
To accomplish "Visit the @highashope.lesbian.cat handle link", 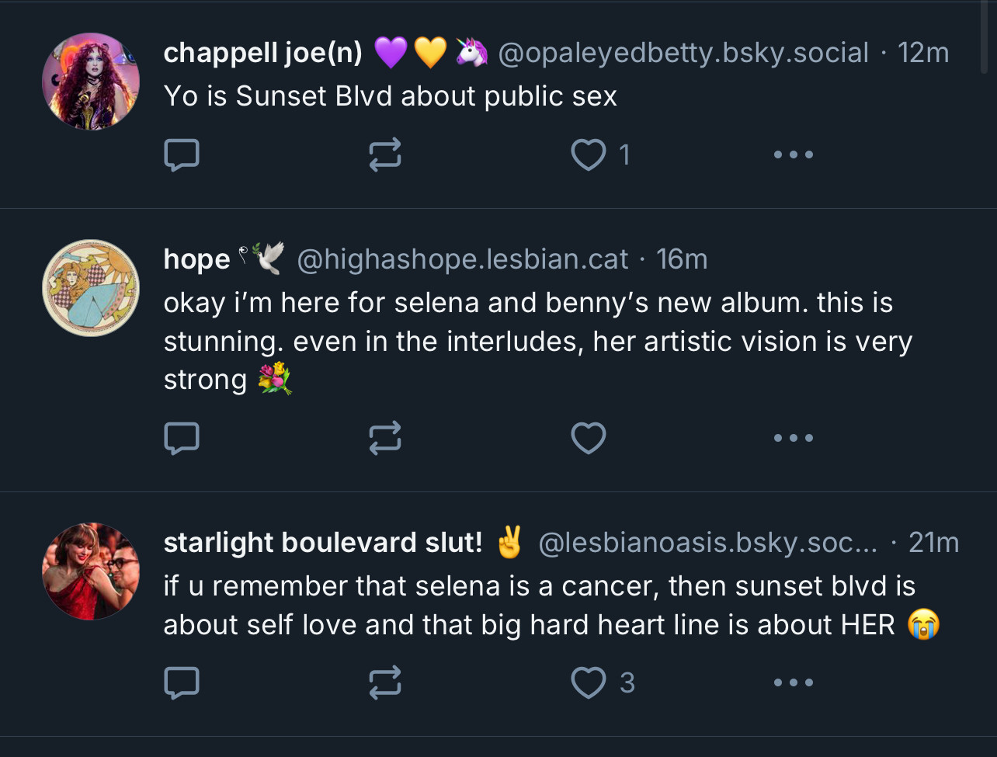I will pyautogui.click(x=463, y=259).
